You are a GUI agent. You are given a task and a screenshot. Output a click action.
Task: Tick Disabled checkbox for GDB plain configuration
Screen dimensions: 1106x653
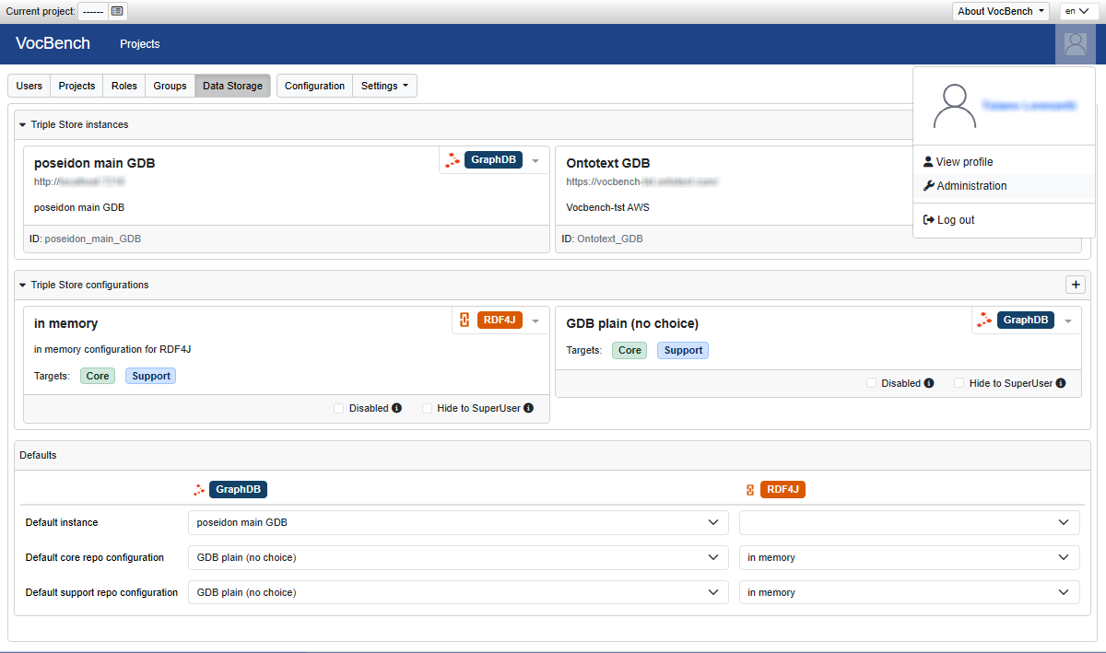[871, 383]
